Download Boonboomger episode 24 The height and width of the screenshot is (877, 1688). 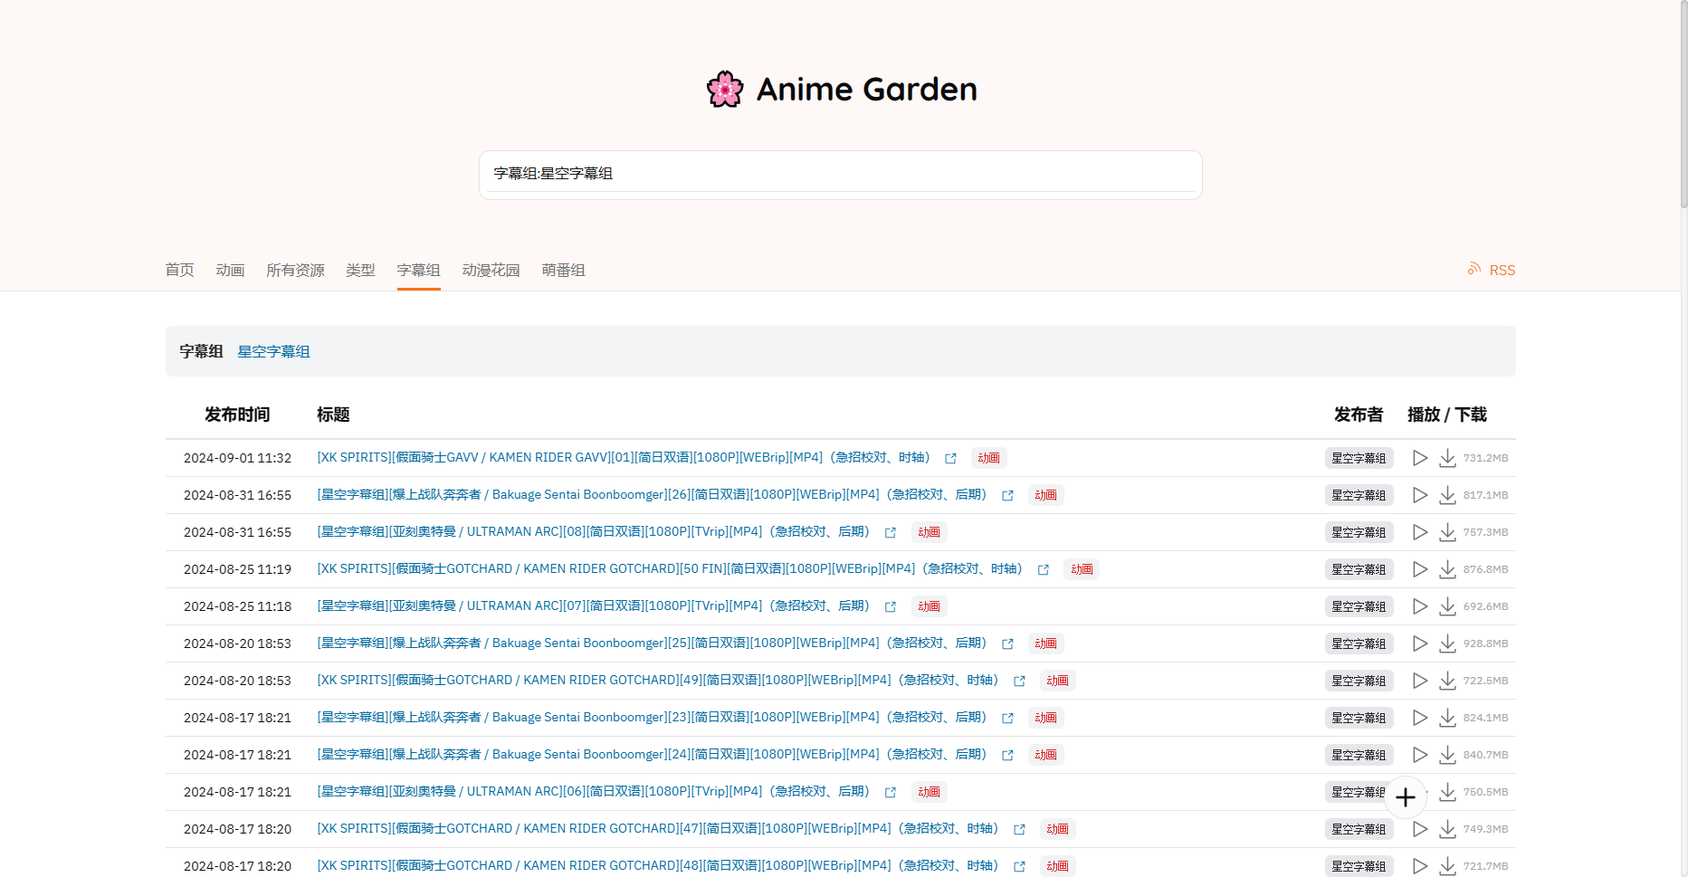(x=1448, y=755)
